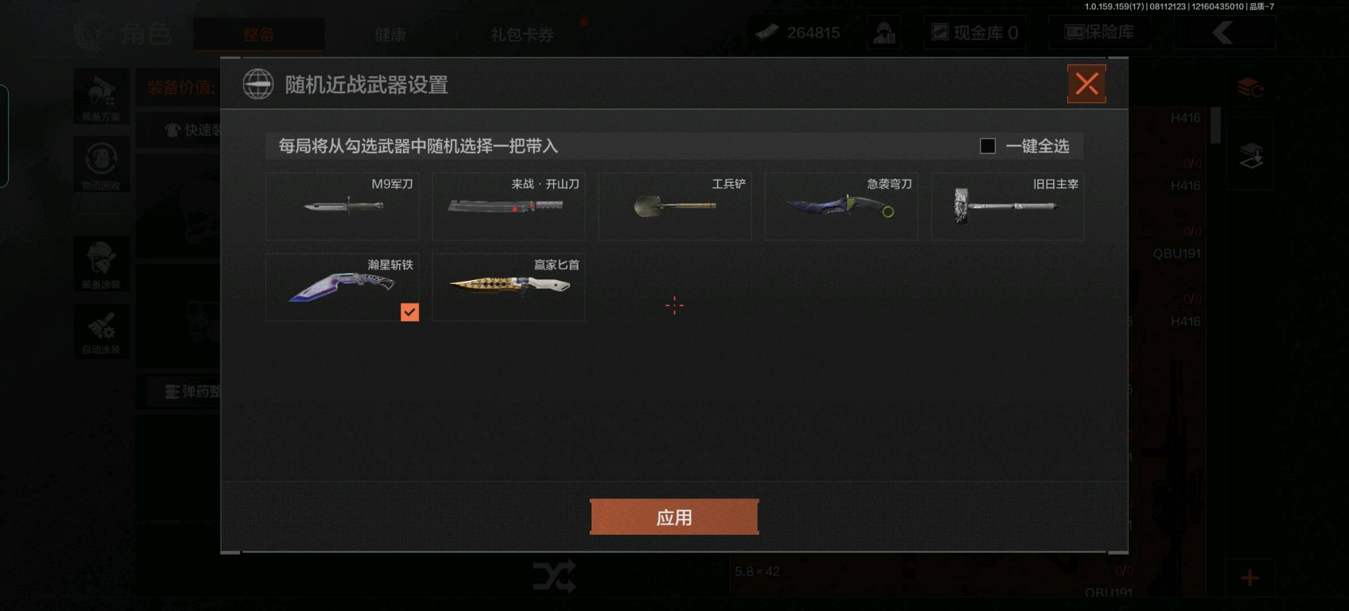
Task: Click the shuffle random weapon icon
Action: pyautogui.click(x=554, y=576)
